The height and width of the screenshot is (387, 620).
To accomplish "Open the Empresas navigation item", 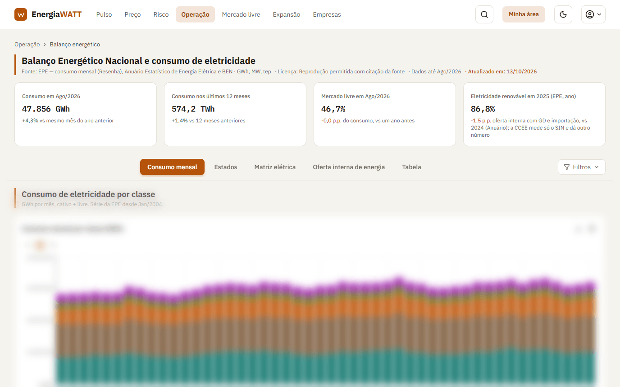I will tap(327, 14).
